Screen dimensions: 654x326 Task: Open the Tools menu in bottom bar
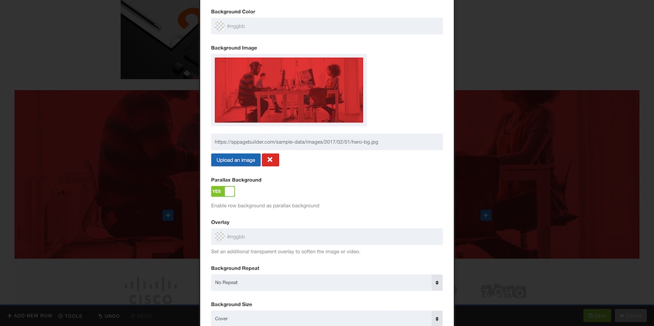coord(70,316)
